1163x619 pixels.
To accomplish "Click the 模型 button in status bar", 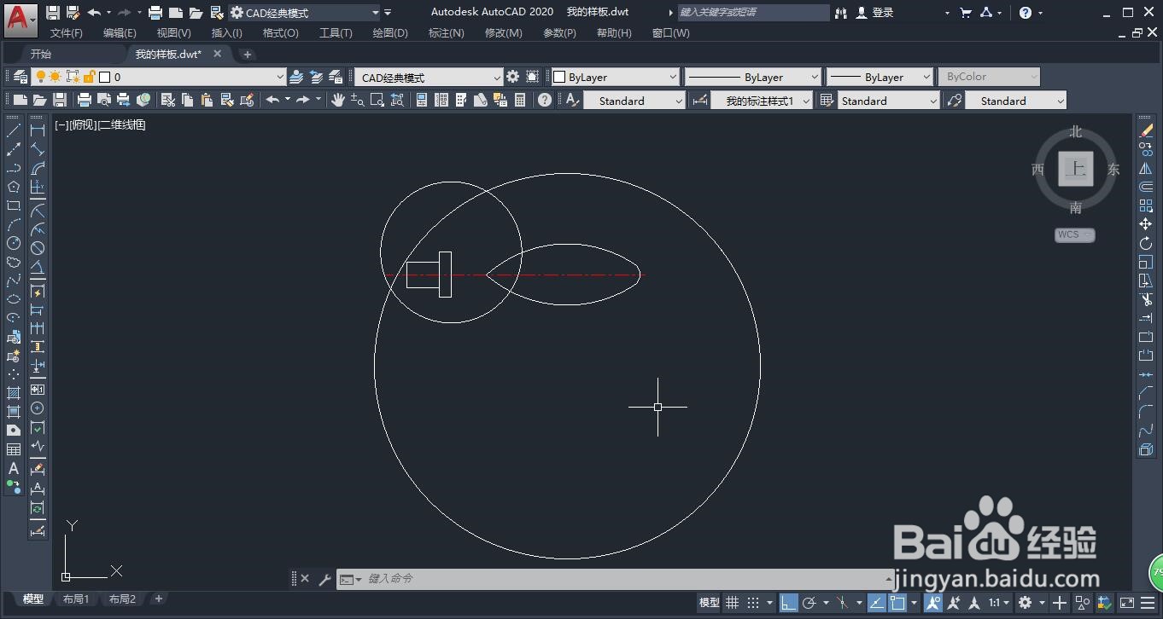I will 710,603.
